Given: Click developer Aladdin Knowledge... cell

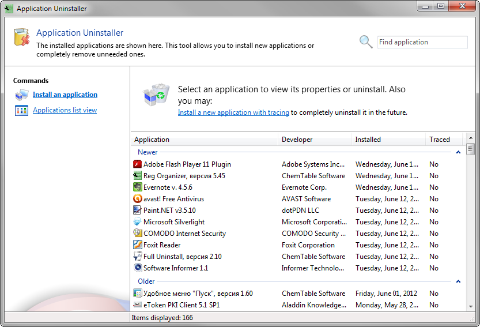Looking at the screenshot, I should [x=314, y=305].
